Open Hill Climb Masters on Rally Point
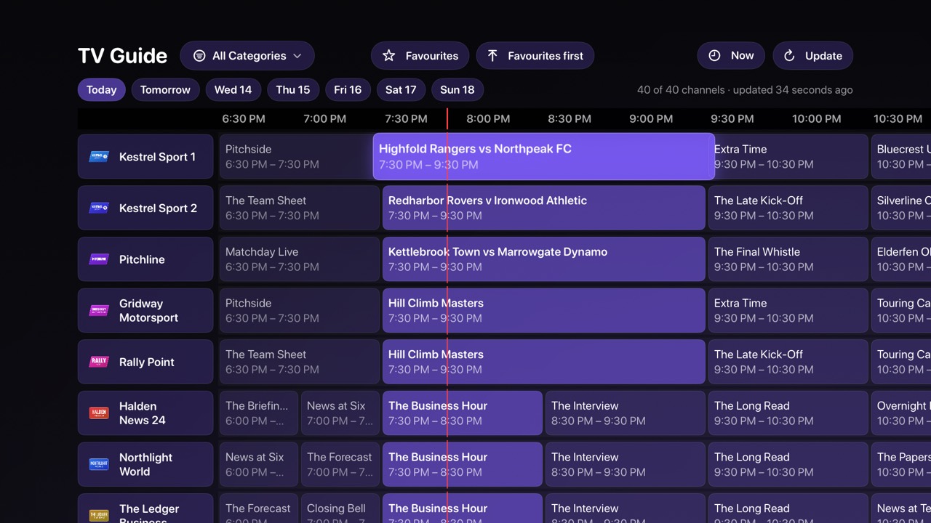This screenshot has width=931, height=523. [544, 362]
